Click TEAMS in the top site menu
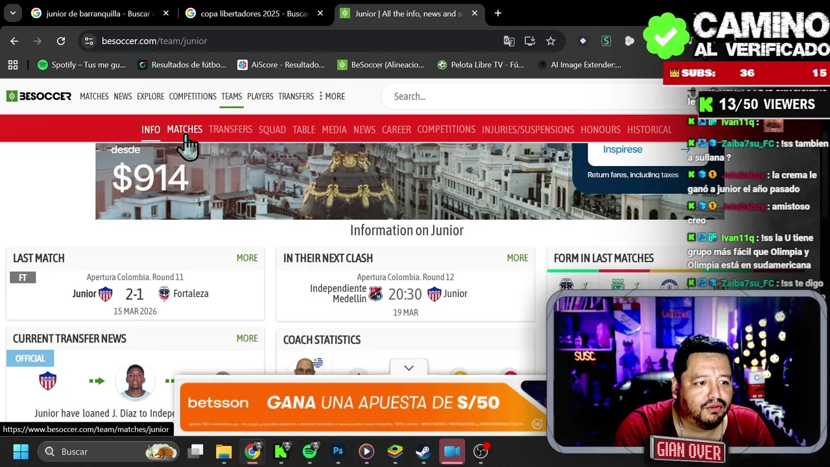Viewport: 830px width, 467px height. pos(231,96)
